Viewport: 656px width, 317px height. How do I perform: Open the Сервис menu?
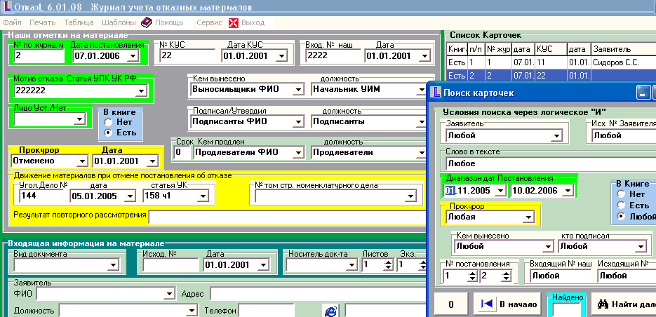click(x=209, y=22)
